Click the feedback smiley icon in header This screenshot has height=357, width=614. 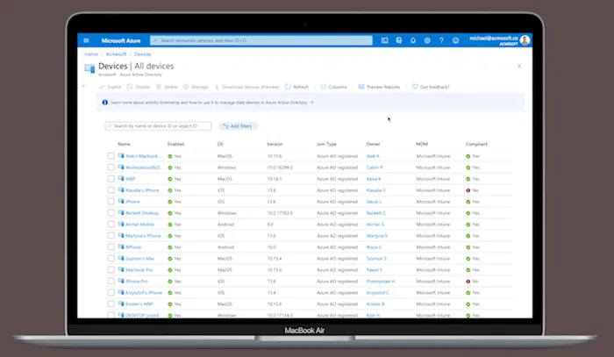tap(455, 40)
